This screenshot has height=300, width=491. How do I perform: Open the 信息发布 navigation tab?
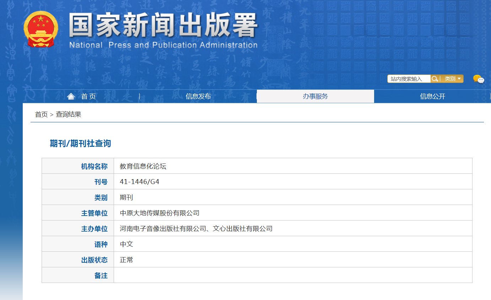click(x=198, y=96)
